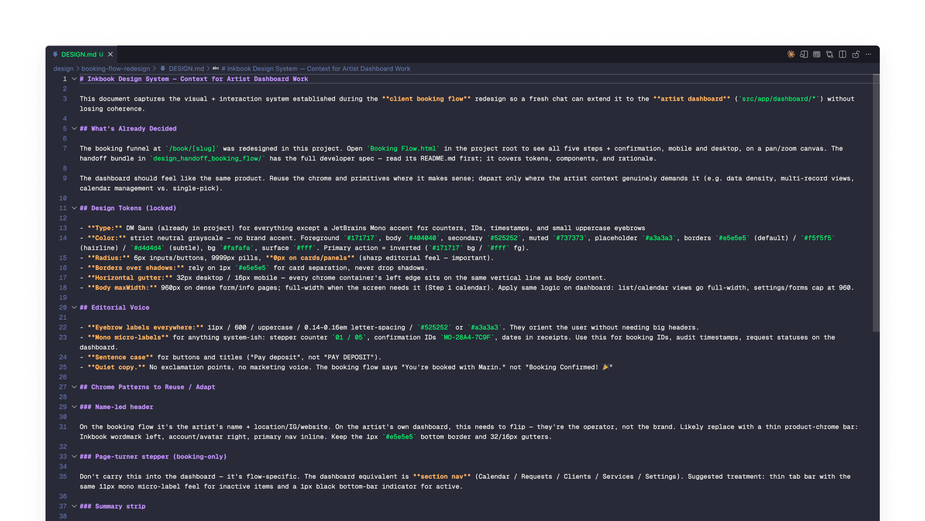Fold the What's Already Decided section
The height and width of the screenshot is (521, 925).
[74, 129]
